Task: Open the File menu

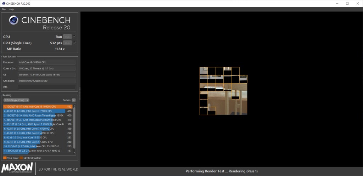Action: coord(4,10)
